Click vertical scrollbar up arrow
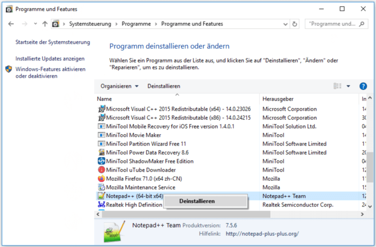The height and width of the screenshot is (247, 376). pyautogui.click(x=370, y=98)
